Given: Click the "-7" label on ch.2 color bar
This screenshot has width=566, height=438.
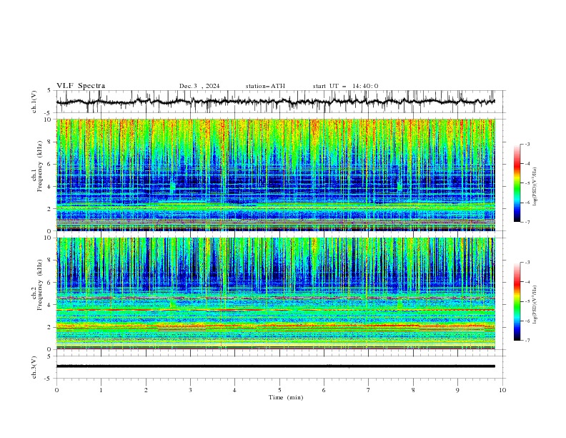Looking at the screenshot, I should [x=527, y=341].
